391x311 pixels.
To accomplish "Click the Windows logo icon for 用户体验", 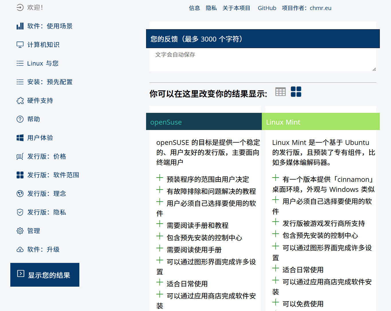I will [20, 138].
